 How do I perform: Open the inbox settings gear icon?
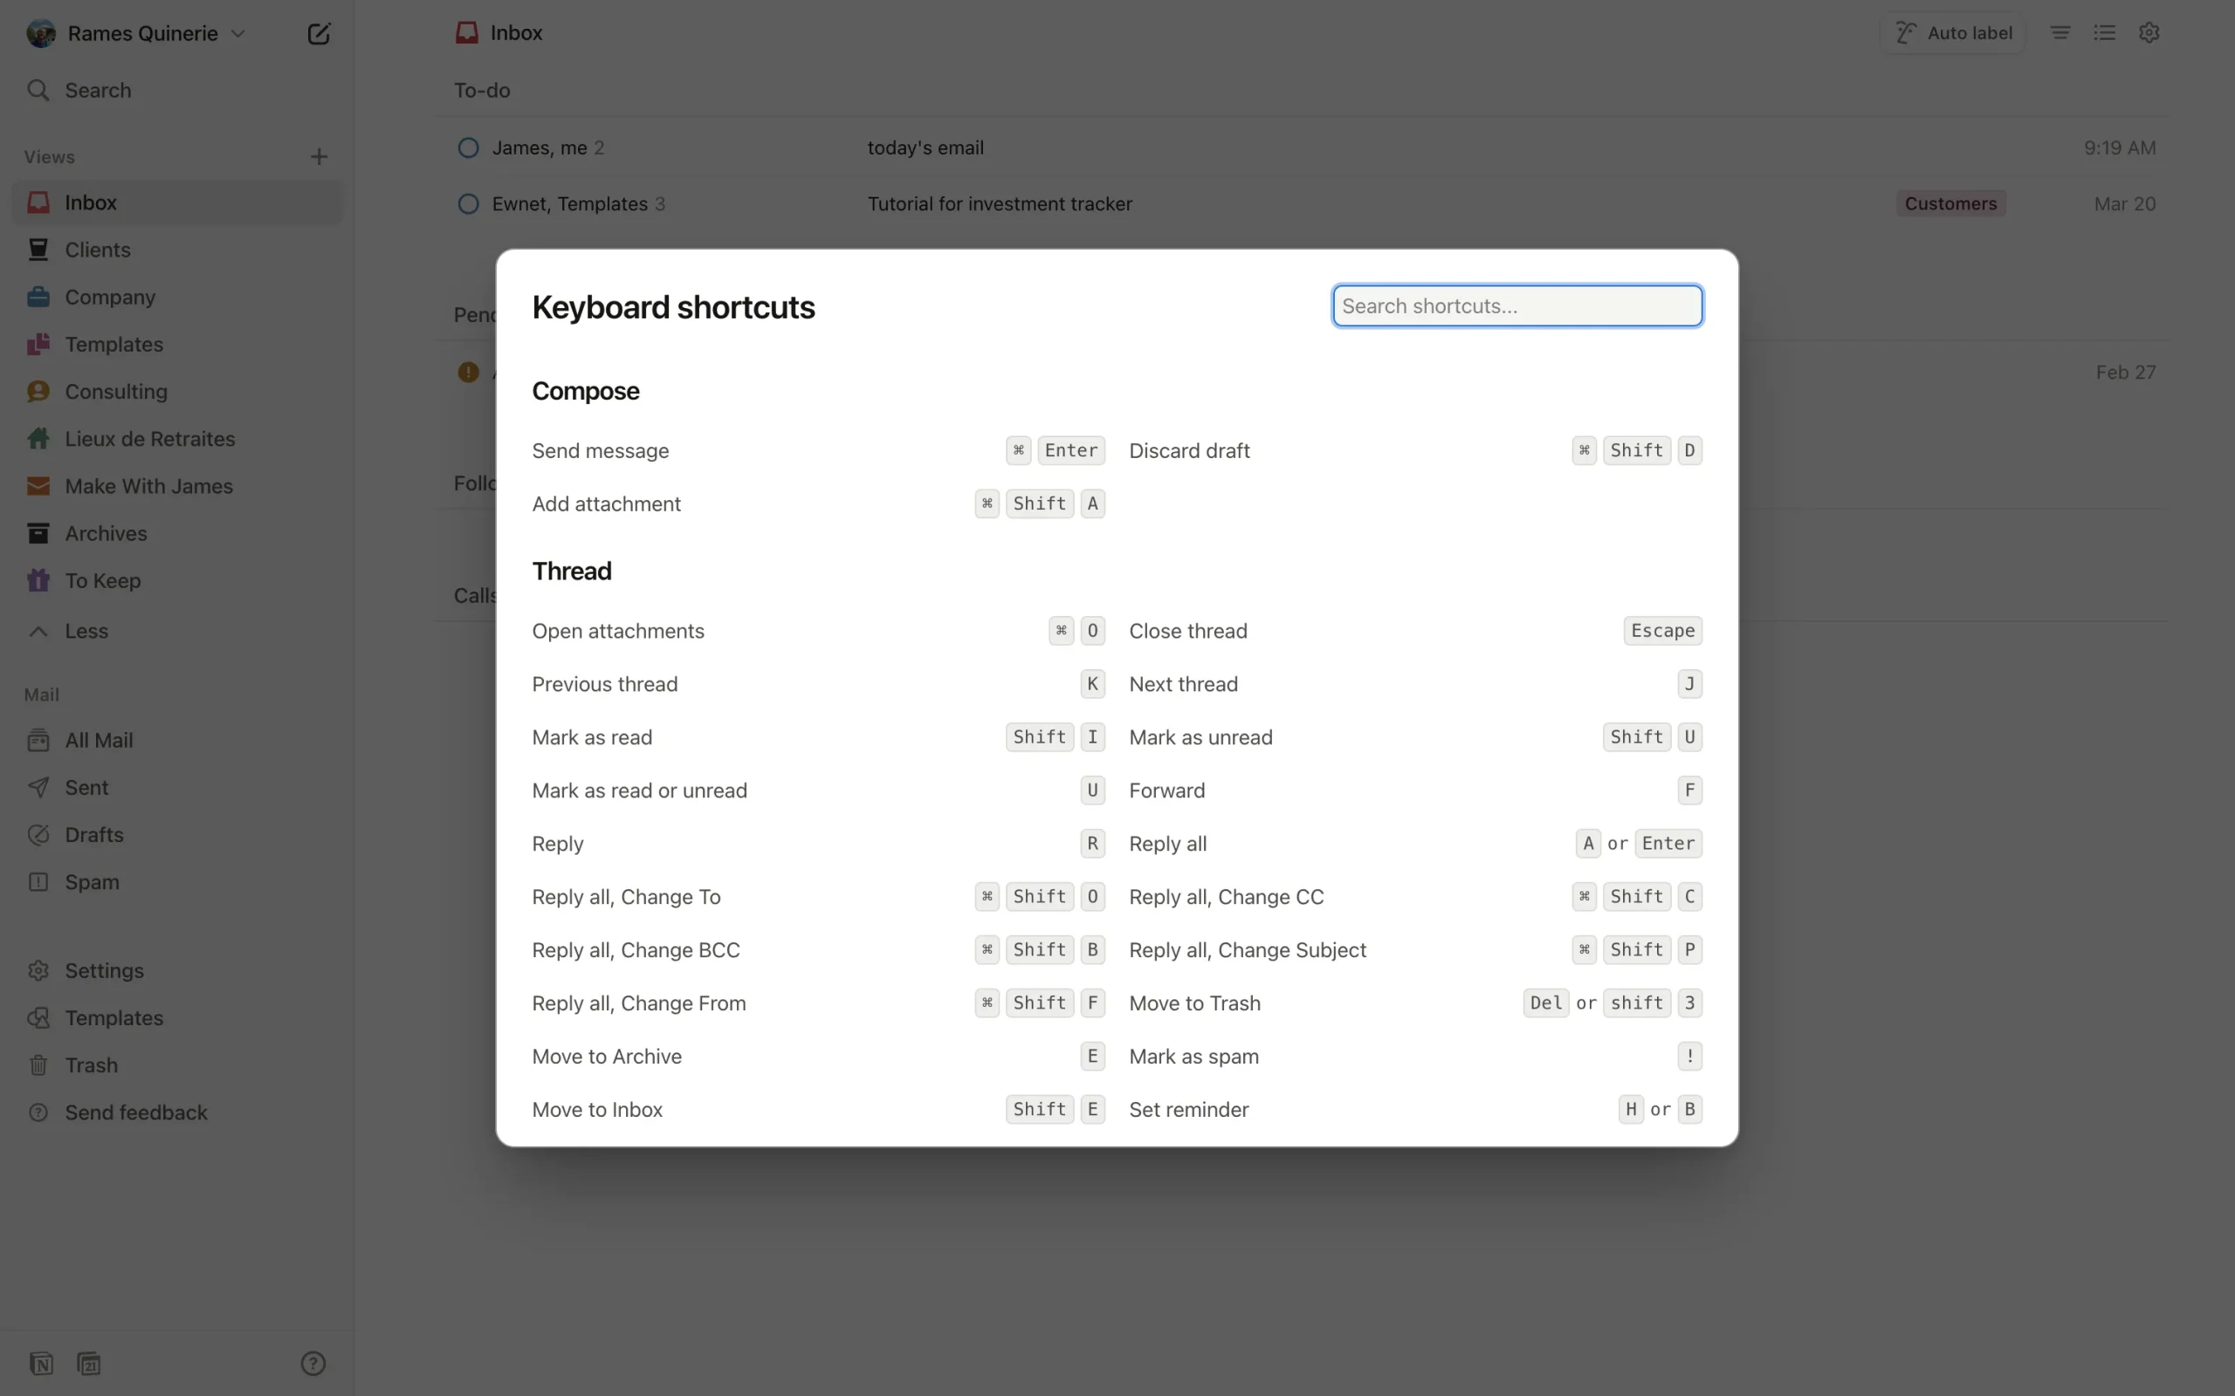tap(2149, 32)
